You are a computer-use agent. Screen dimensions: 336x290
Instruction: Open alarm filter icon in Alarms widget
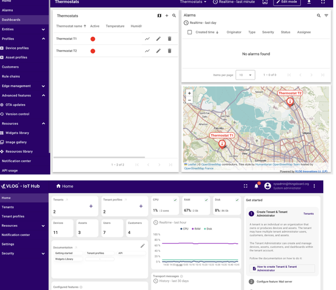(326, 15)
